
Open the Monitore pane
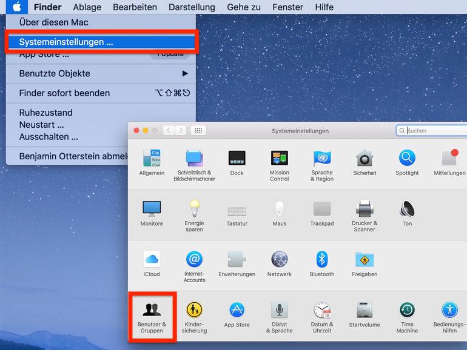click(x=152, y=213)
